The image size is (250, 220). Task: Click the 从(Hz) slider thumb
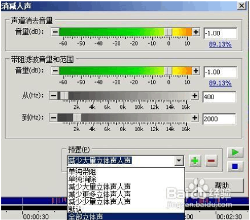(x=64, y=96)
